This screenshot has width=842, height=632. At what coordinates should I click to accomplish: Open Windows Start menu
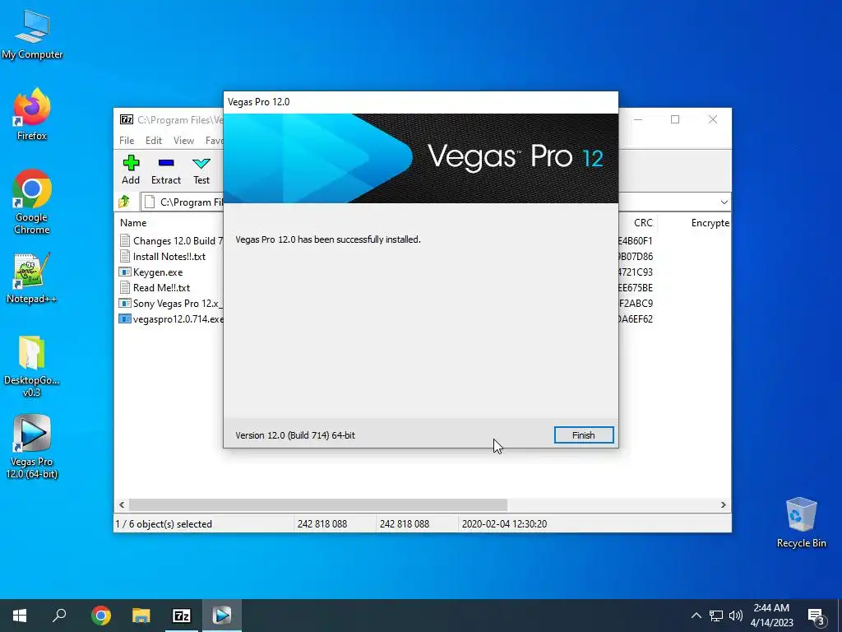(x=20, y=616)
